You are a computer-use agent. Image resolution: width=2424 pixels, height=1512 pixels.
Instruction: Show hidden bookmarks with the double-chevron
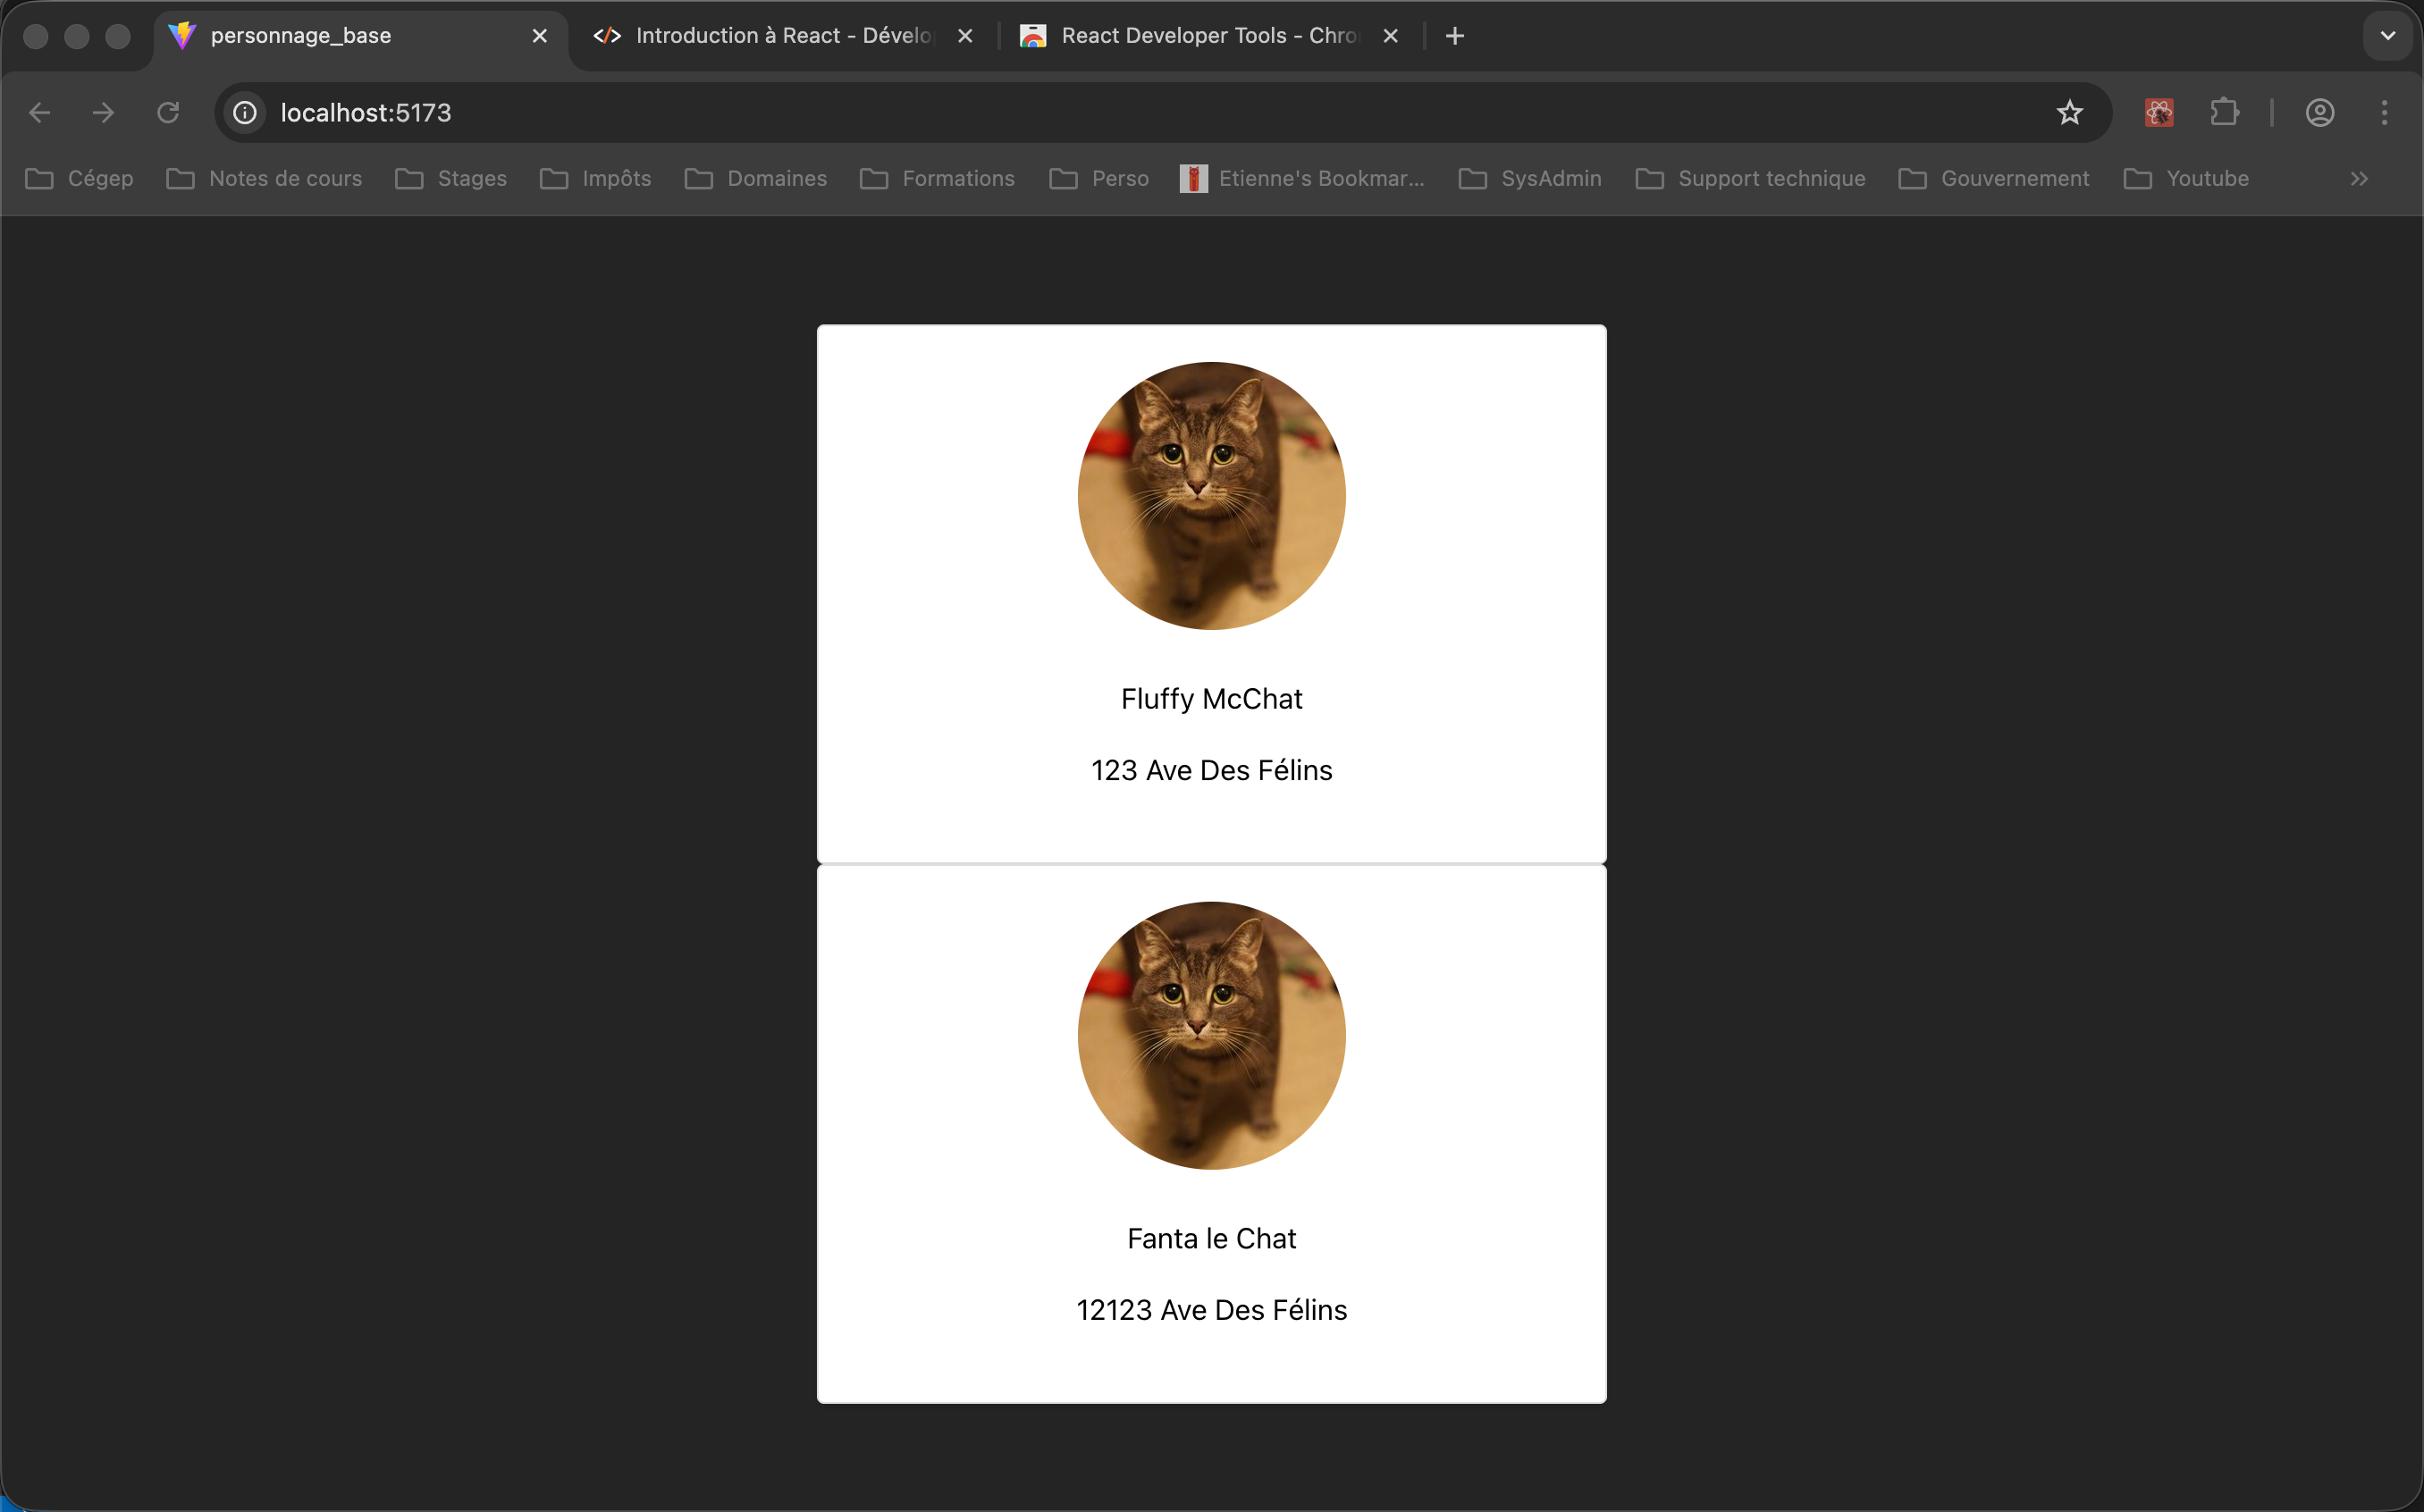pos(2359,178)
